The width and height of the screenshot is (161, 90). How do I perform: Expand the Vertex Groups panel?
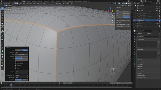click(x=141, y=39)
